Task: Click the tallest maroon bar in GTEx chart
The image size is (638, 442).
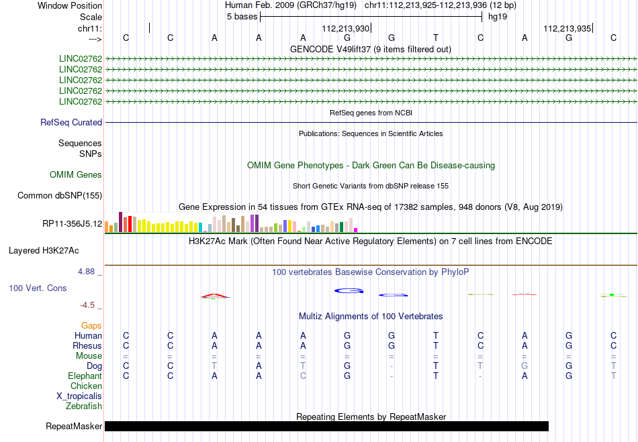Action: pos(120,222)
